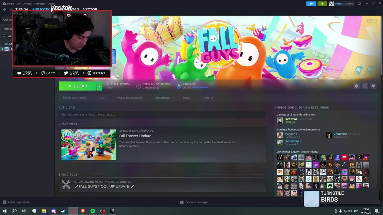Viewport: 383px width, 215px height.
Task: Click the green JUGAR play button
Action: click(77, 86)
